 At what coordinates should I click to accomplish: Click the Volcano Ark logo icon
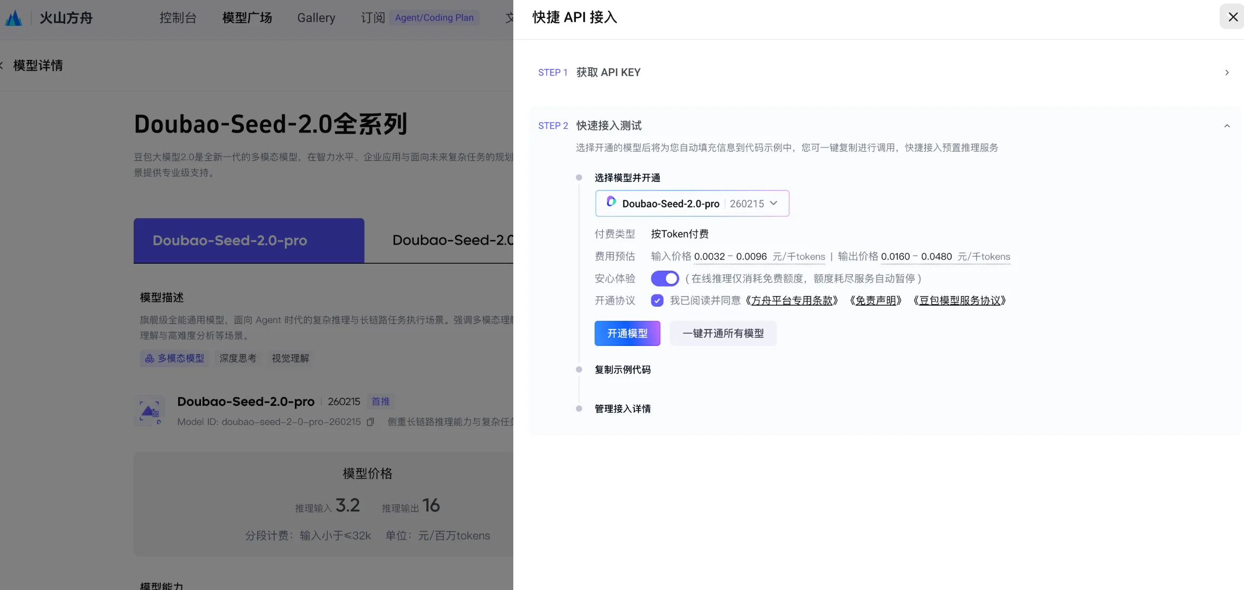click(x=14, y=18)
